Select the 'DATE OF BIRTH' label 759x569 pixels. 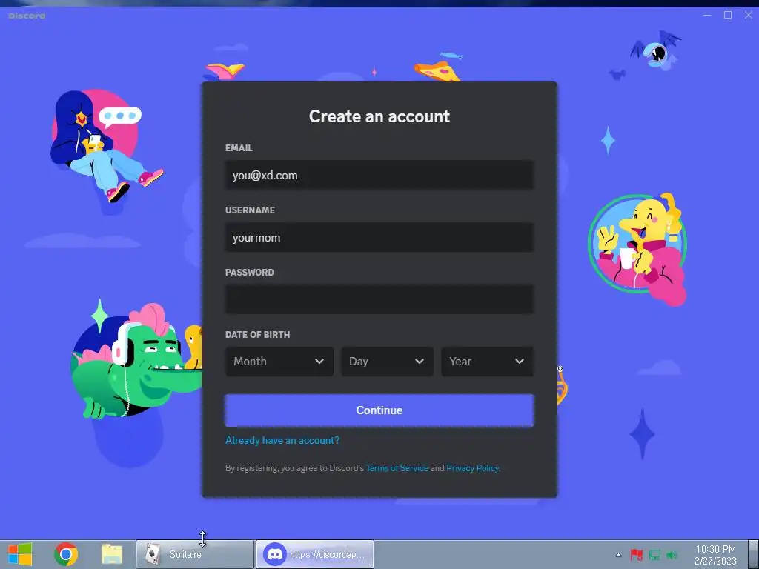tap(257, 335)
